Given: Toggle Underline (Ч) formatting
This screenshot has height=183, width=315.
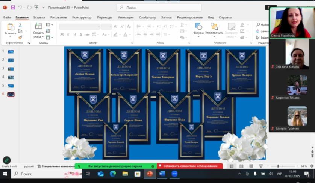Looking at the screenshot, I should coord(74,34).
